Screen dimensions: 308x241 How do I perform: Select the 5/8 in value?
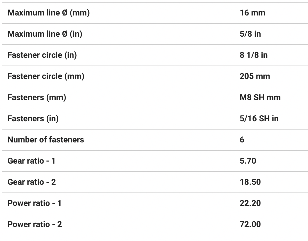250,34
